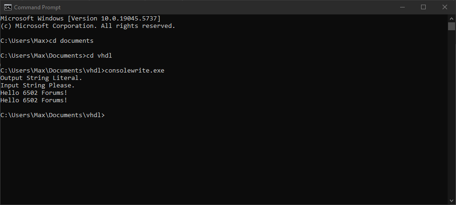Click the "cd vhdl" command text
Screen dimensions: 456x205
pyautogui.click(x=99, y=55)
